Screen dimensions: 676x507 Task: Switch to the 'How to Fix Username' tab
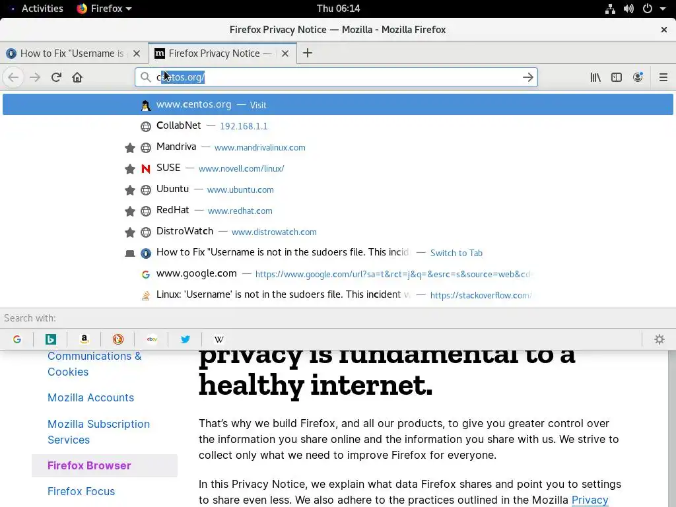[74, 53]
